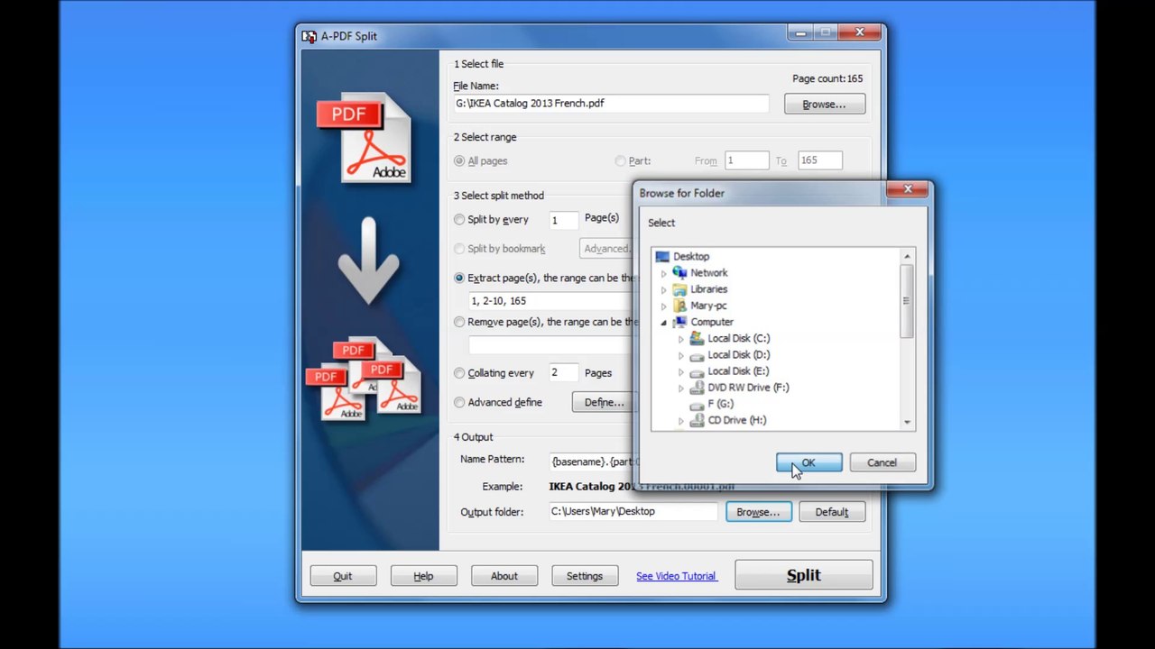Click the A-PDF Split title bar app icon
1155x649 pixels.
pyautogui.click(x=310, y=36)
